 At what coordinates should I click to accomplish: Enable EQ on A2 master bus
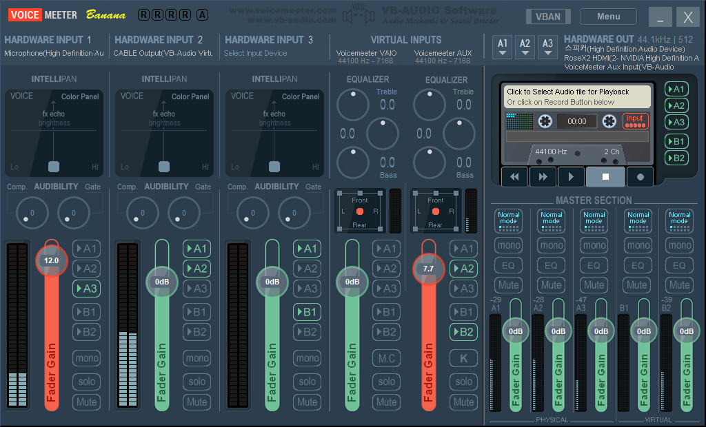[551, 265]
